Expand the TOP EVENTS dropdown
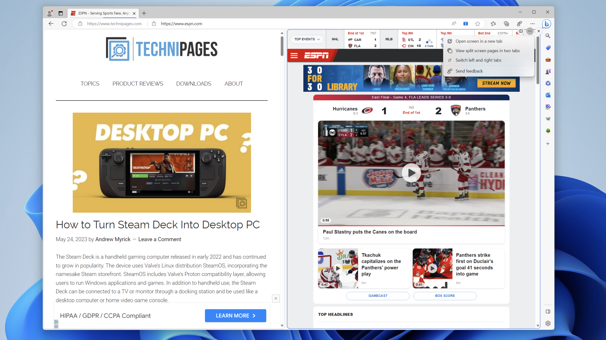The width and height of the screenshot is (606, 340). pyautogui.click(x=307, y=39)
